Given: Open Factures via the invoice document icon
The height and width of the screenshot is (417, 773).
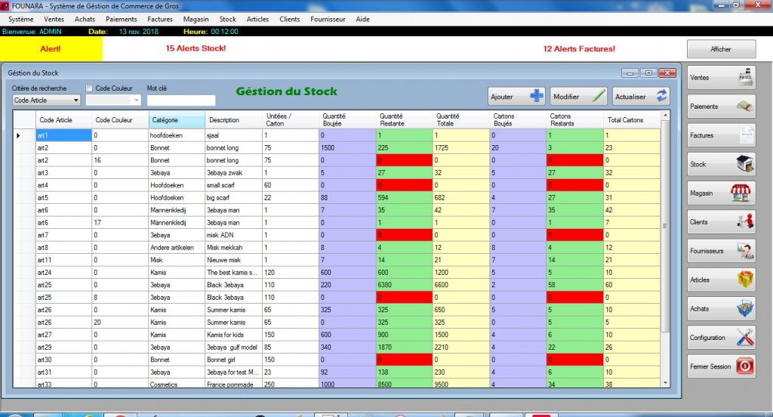Looking at the screenshot, I should pos(744,135).
